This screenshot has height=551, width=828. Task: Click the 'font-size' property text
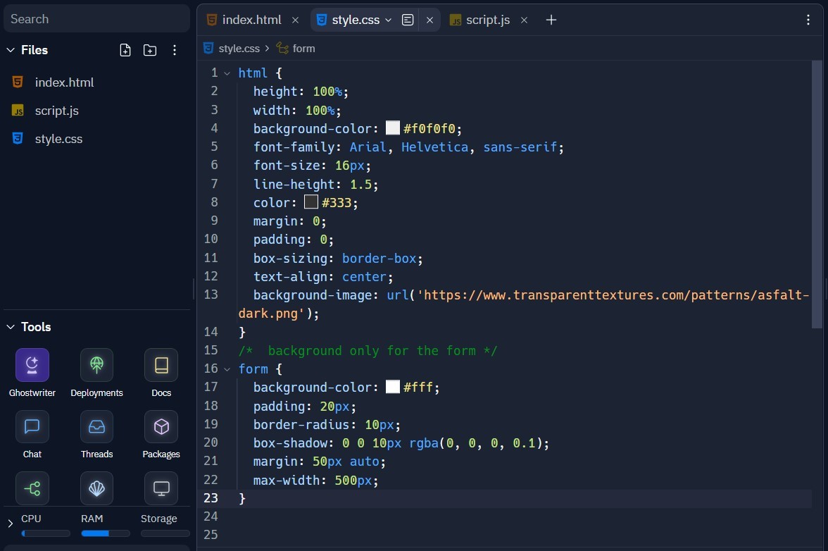pos(287,166)
